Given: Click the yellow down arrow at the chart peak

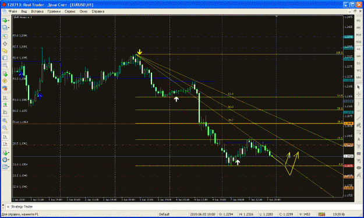Looking at the screenshot, I should (139, 52).
